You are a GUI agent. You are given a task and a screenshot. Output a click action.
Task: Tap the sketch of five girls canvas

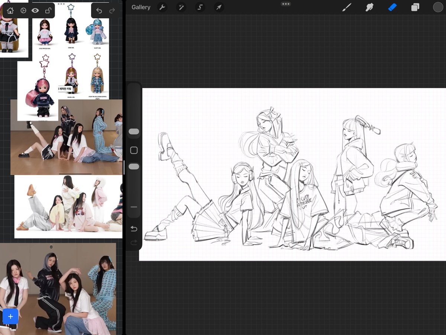(293, 174)
